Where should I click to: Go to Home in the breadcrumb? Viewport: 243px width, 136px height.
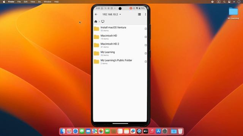click(96, 22)
